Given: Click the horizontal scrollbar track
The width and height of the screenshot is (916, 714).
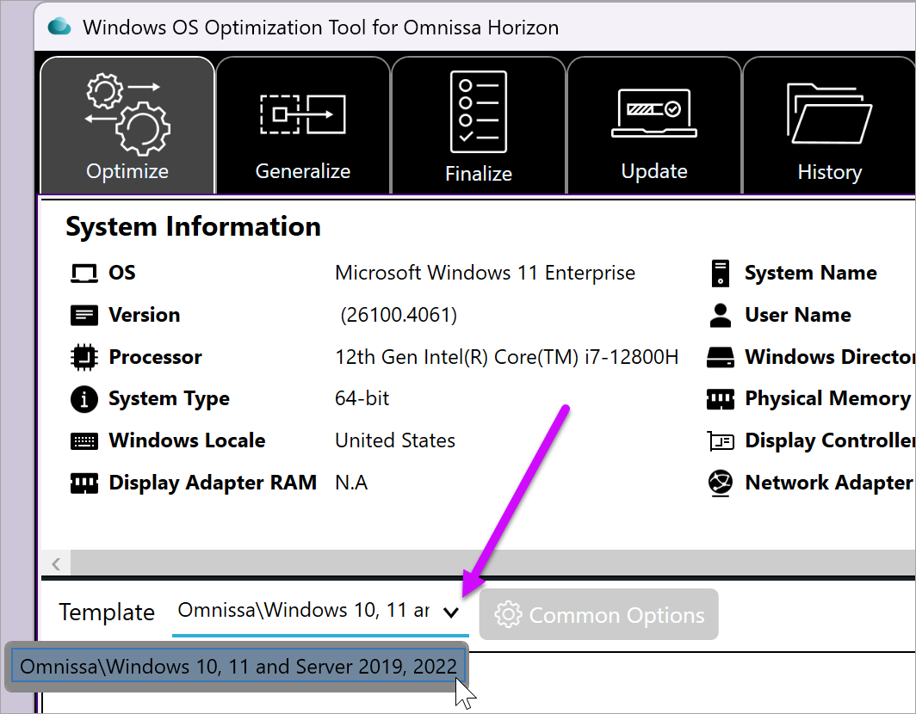Looking at the screenshot, I should click(493, 563).
